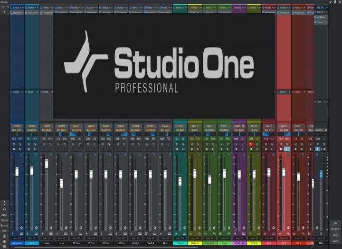The width and height of the screenshot is (342, 249).
Task: Show the Outputs panel in left sidebar
Action: (4, 220)
